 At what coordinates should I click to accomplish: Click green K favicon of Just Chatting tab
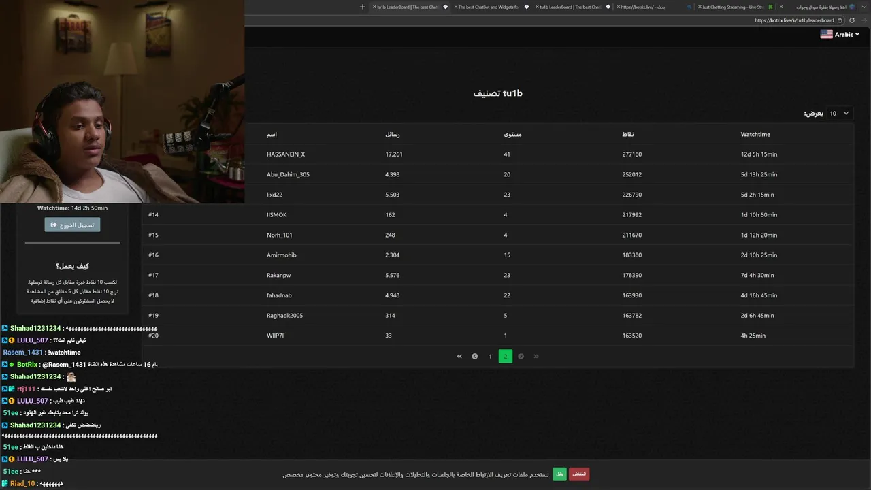point(770,7)
